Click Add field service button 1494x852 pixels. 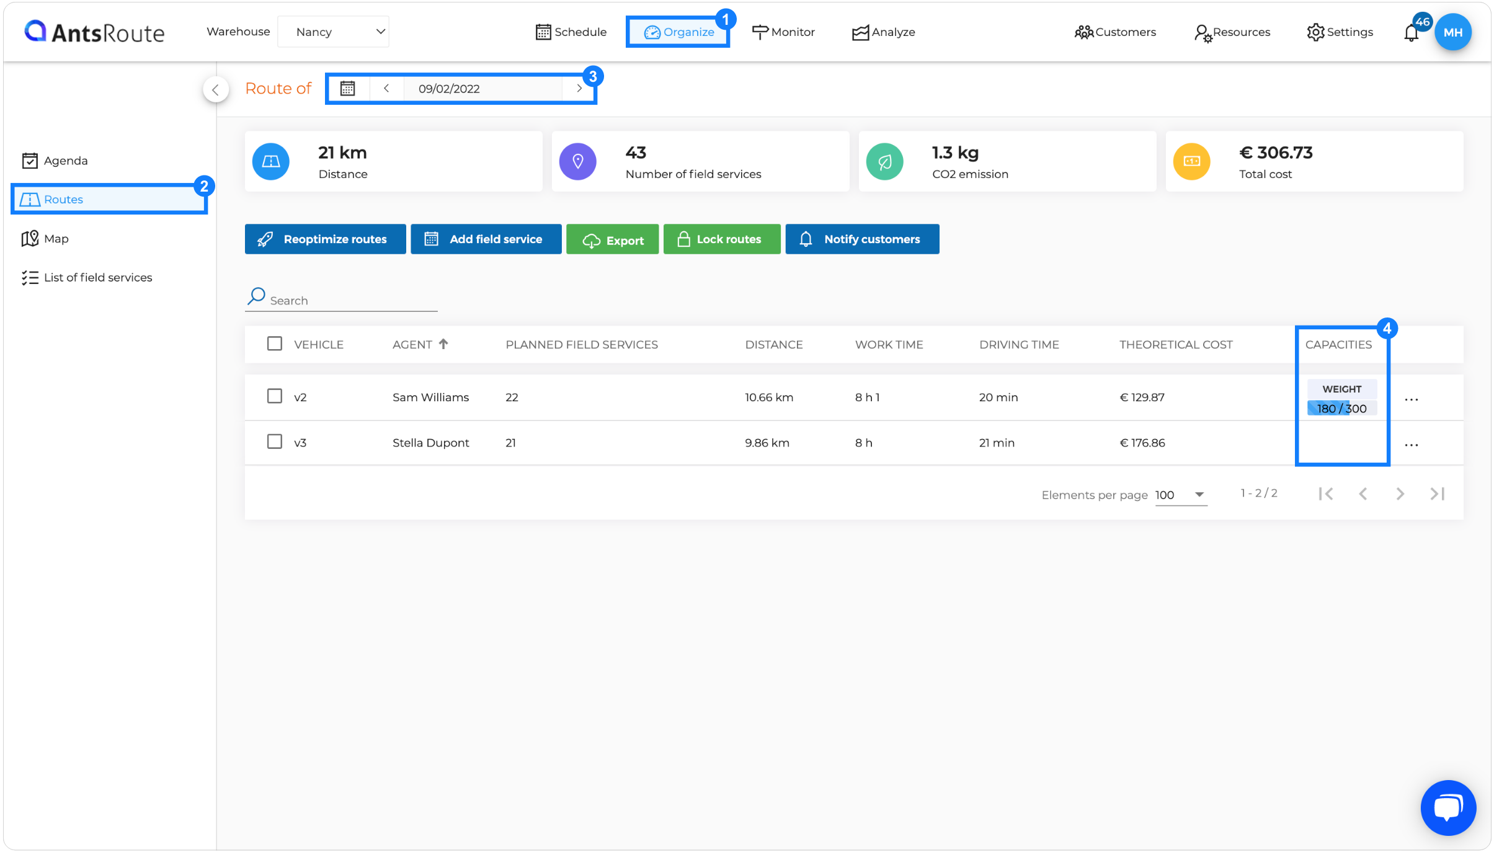(486, 239)
